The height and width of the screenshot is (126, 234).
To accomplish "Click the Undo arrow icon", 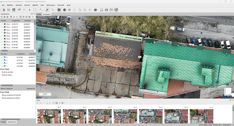I will [x=19, y=10].
